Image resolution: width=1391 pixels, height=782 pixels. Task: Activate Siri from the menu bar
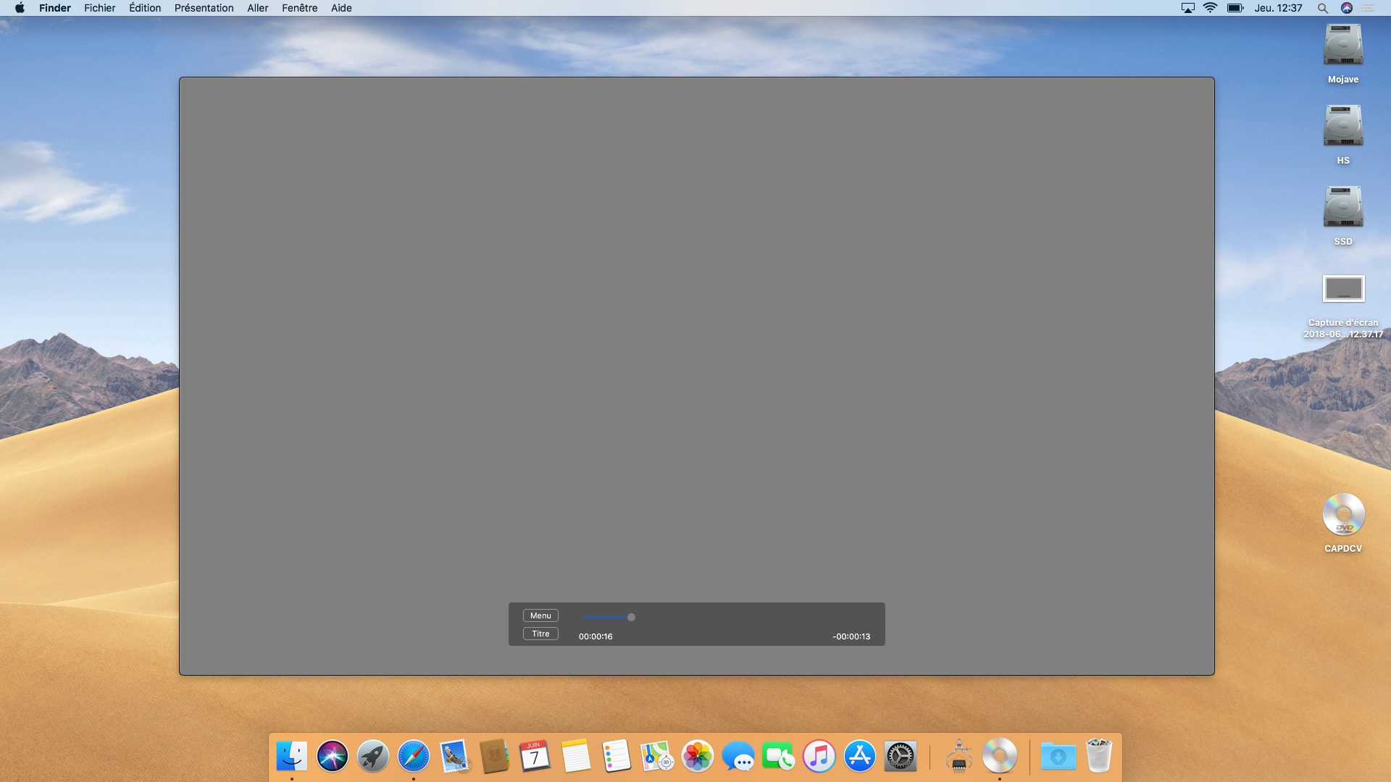click(1346, 8)
